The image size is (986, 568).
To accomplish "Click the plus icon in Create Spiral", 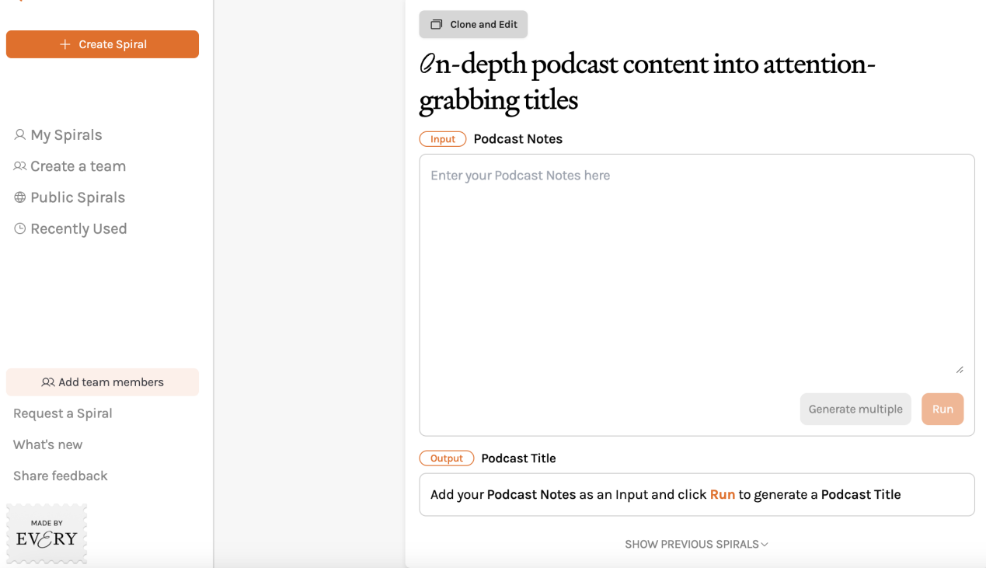I will click(65, 44).
